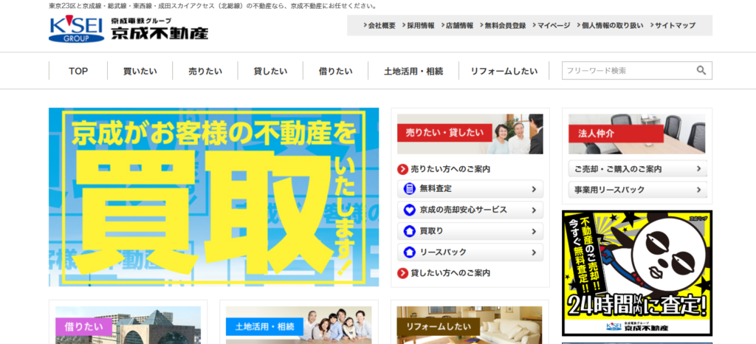Click the 無料査定 button
This screenshot has height=344, width=756.
470,189
